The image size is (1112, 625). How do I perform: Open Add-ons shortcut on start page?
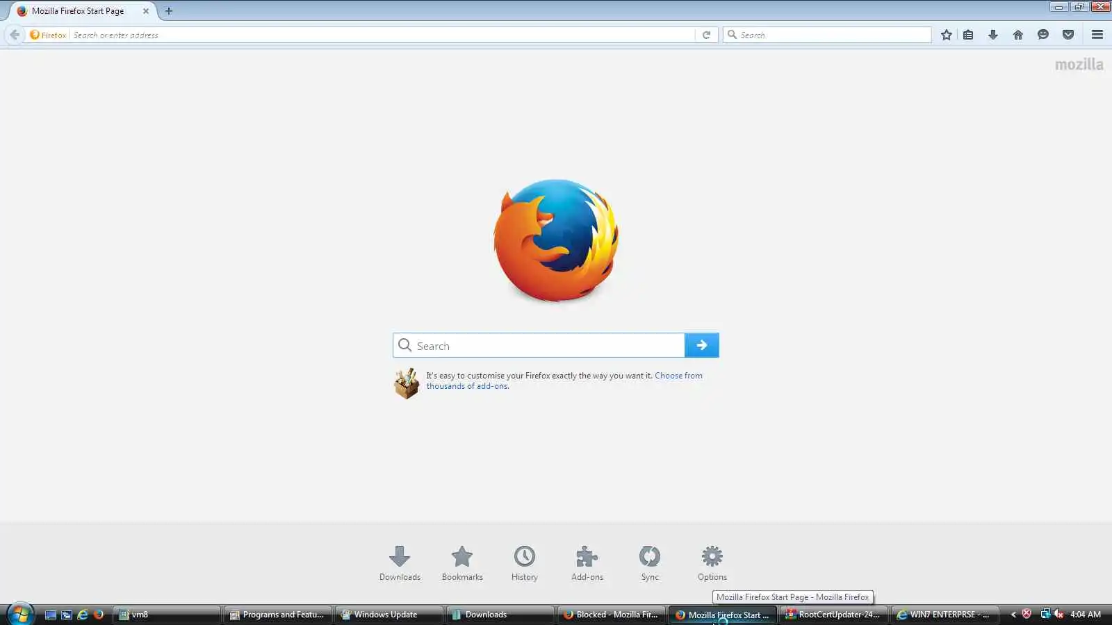click(587, 563)
